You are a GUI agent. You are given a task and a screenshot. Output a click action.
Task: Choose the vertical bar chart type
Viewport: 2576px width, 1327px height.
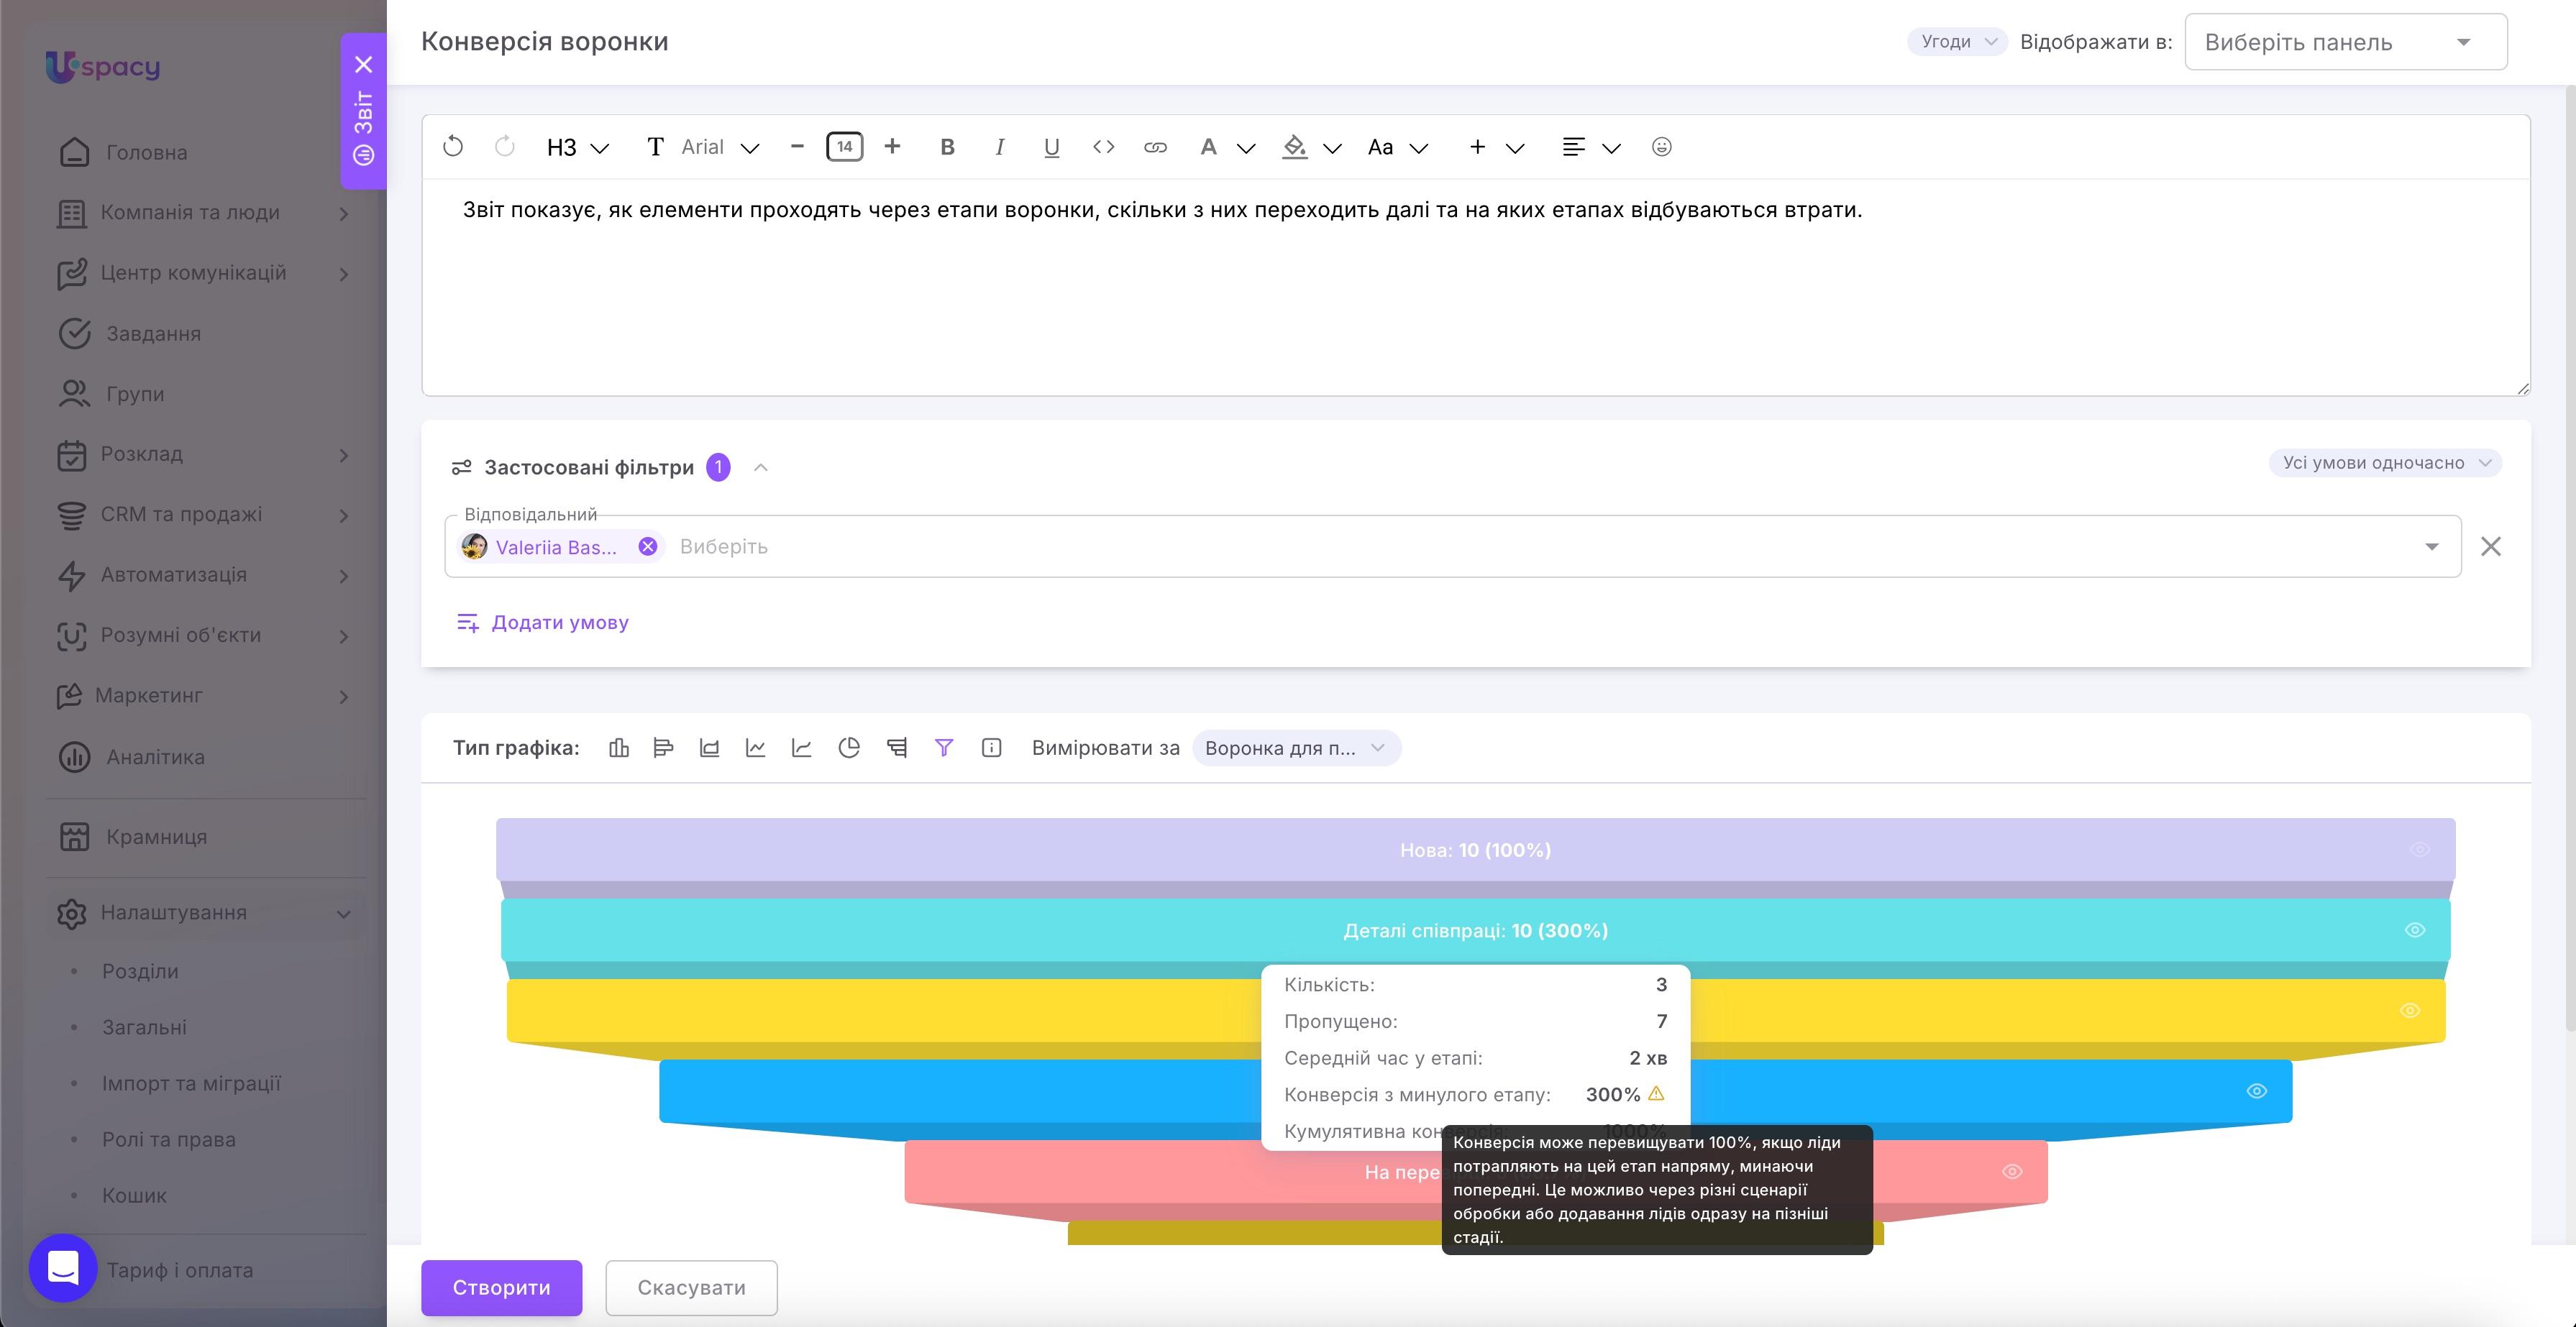click(x=618, y=748)
